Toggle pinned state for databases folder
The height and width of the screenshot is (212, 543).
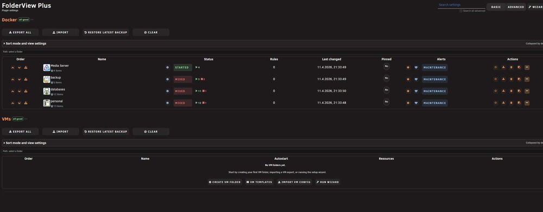point(387,90)
